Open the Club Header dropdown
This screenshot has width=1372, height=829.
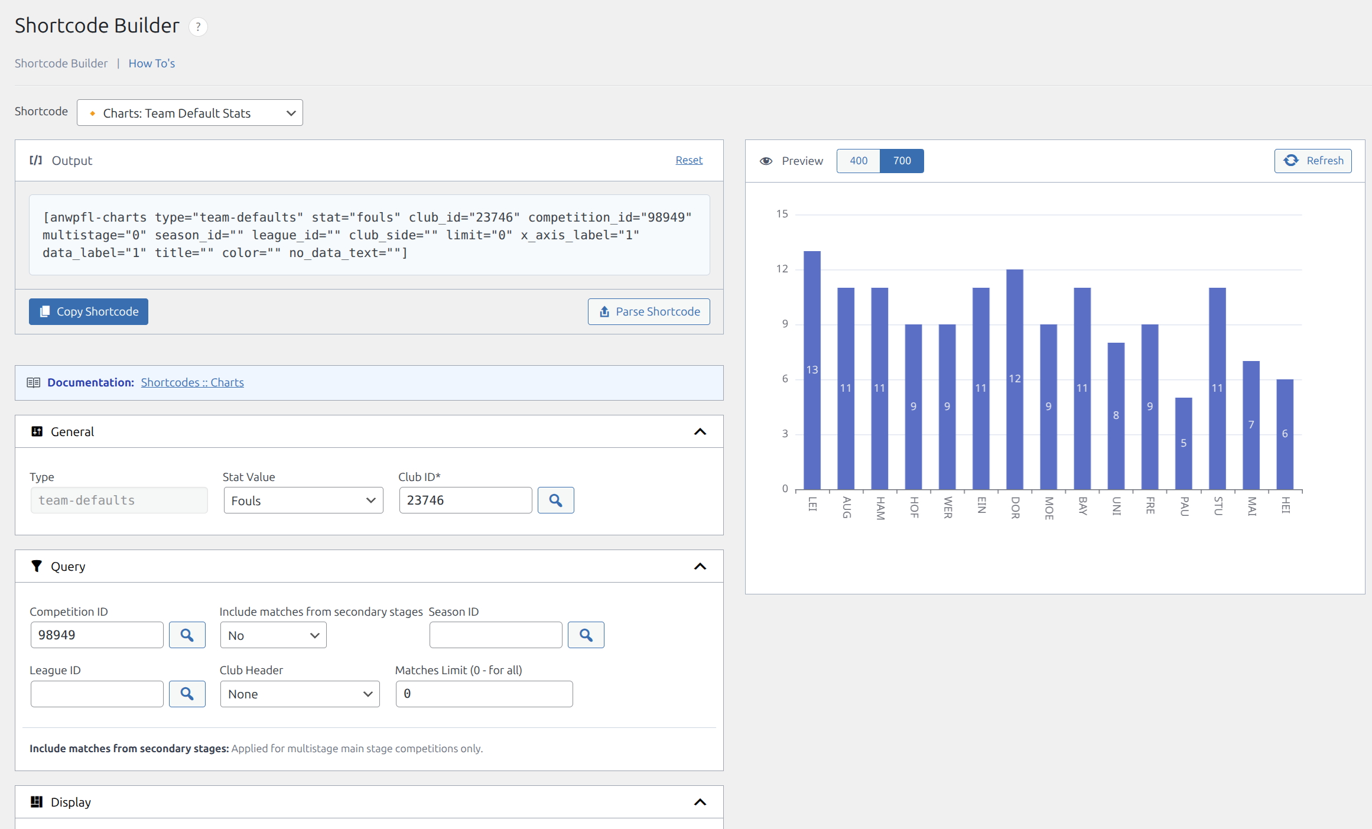[x=300, y=694]
